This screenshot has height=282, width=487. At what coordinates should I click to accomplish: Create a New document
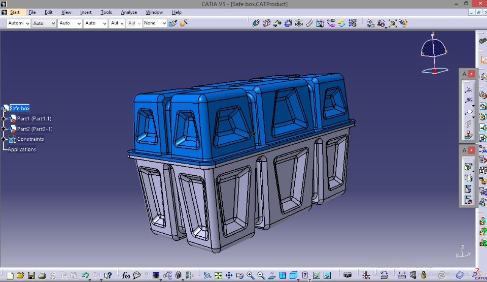tap(10, 275)
